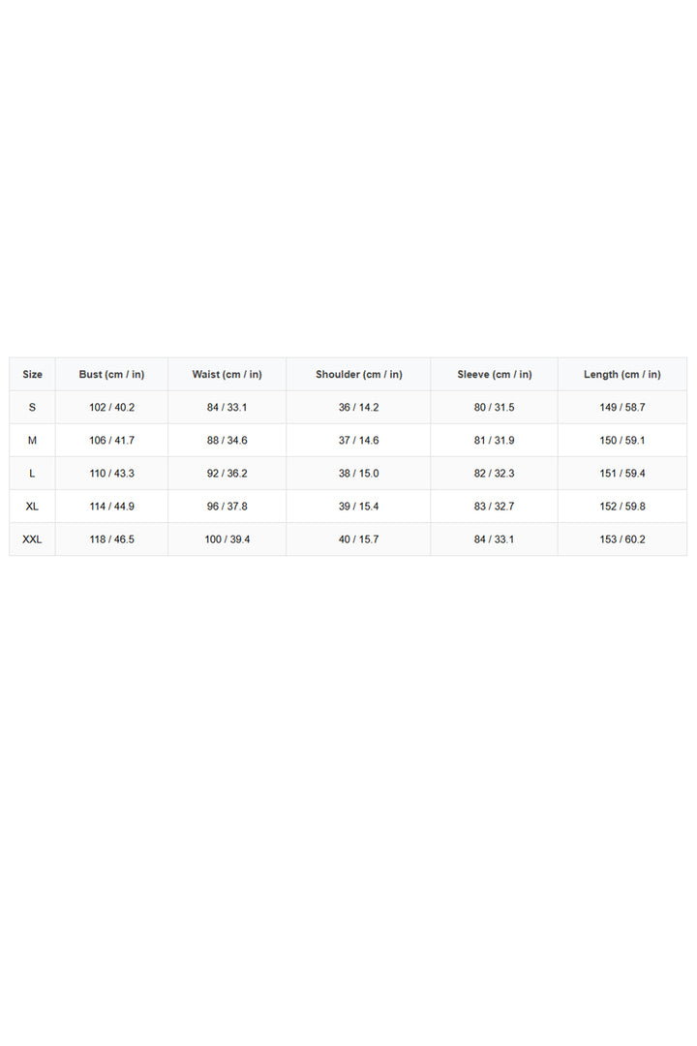Click the Waist (cm / in) header
The image size is (697, 1046).
(x=227, y=374)
